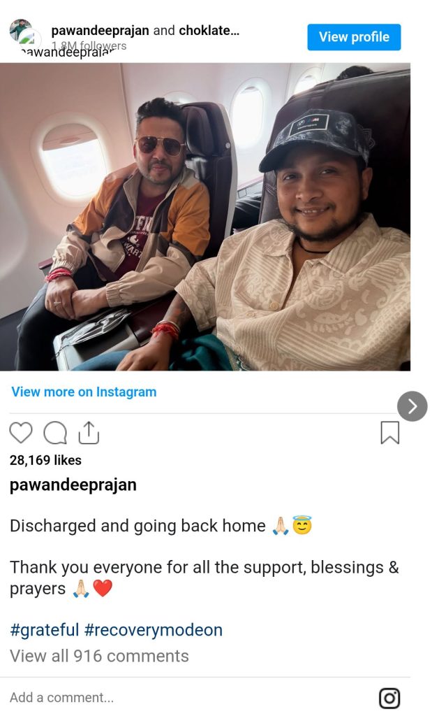
Task: Tap the share upload icon
Action: (89, 432)
